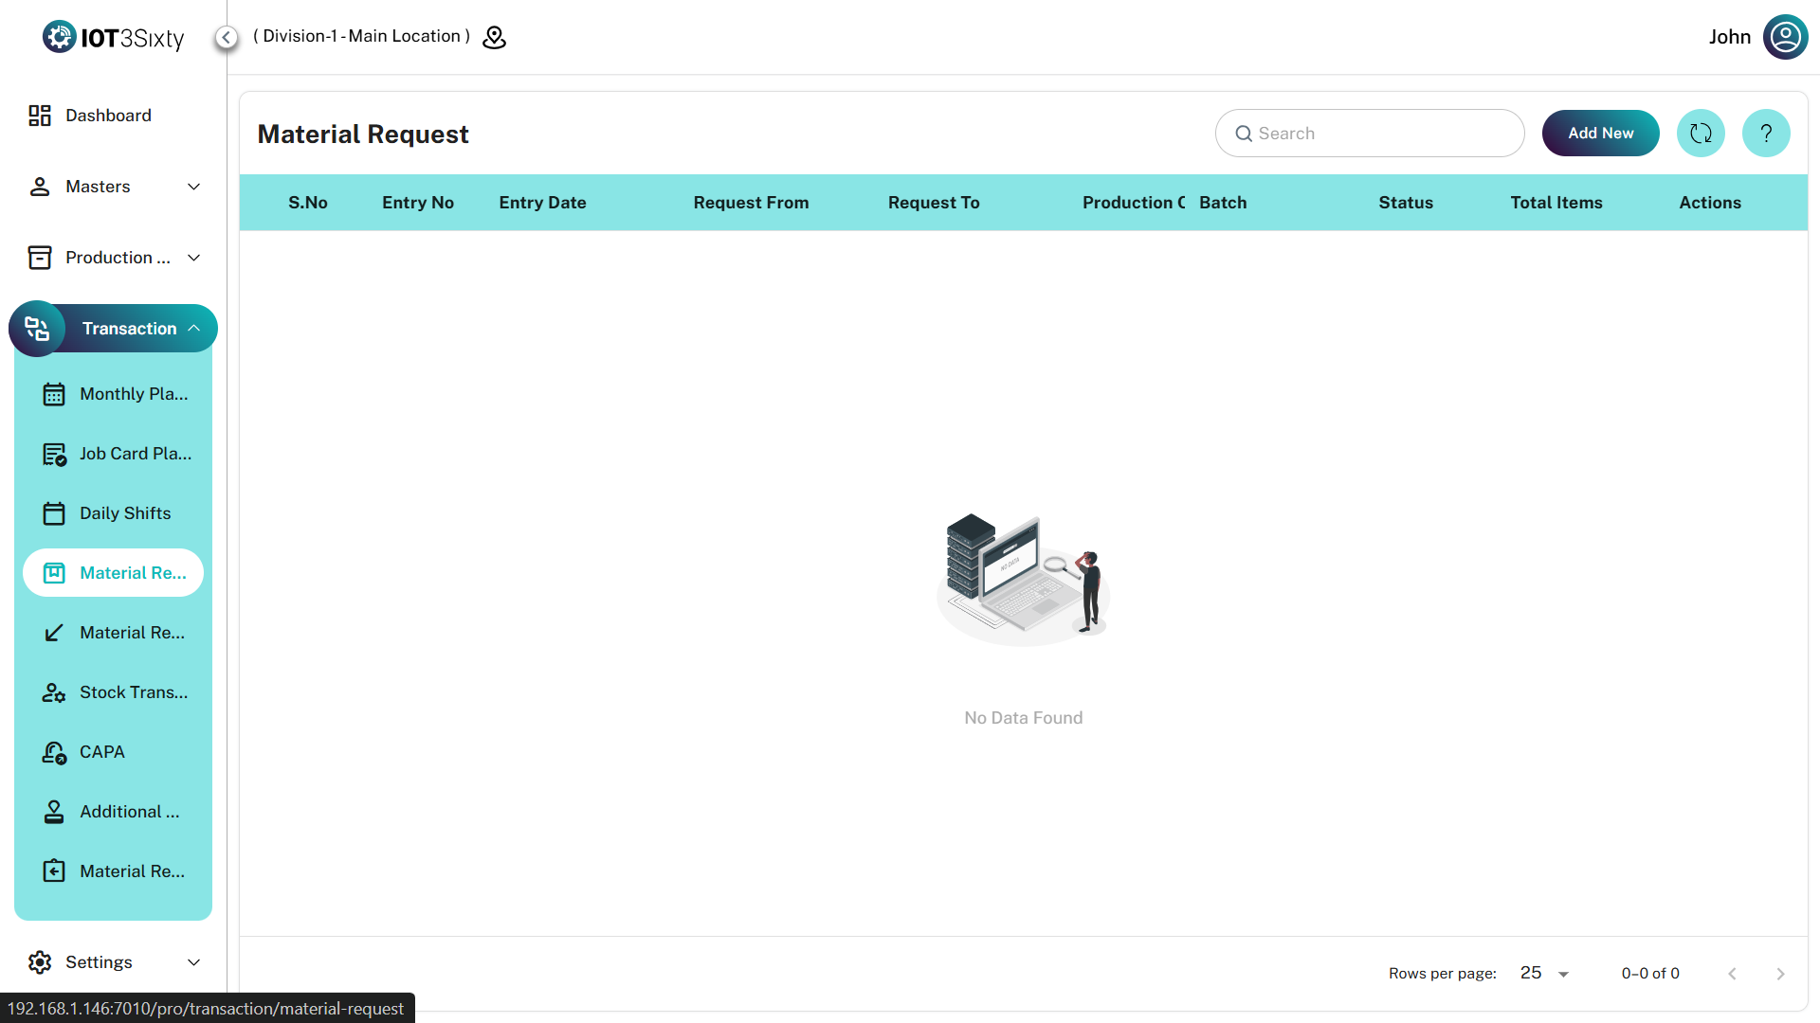Open John's user profile avatar
This screenshot has width=1820, height=1023.
coord(1785,37)
